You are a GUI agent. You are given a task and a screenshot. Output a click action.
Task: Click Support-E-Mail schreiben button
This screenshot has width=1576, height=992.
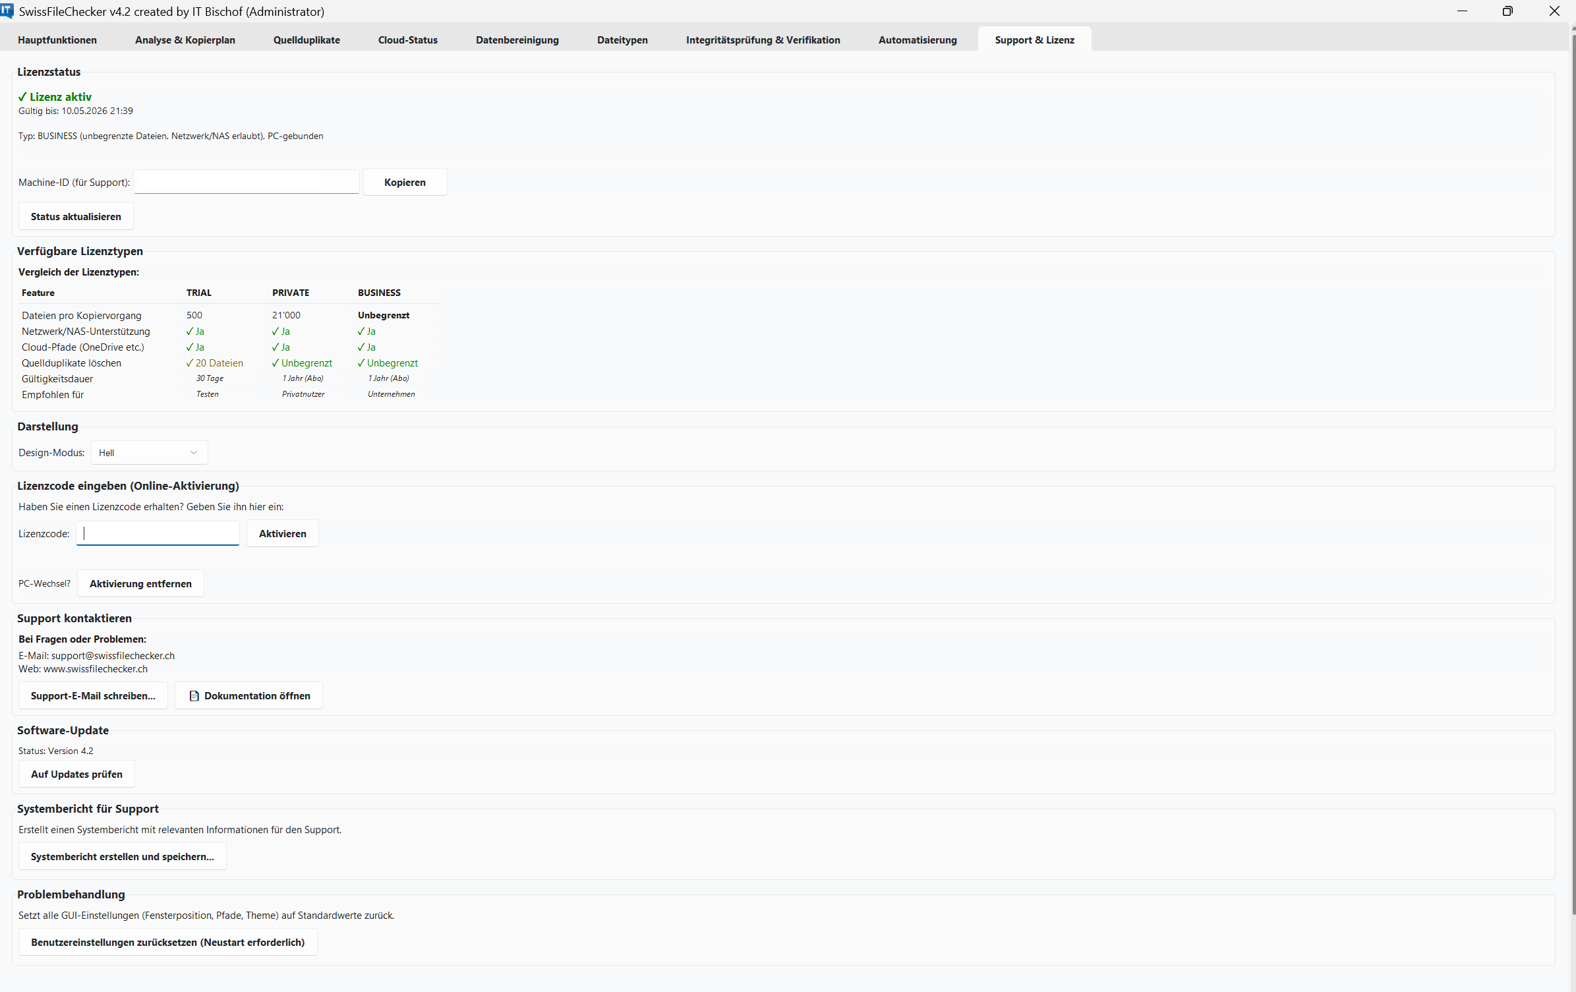[x=93, y=695]
